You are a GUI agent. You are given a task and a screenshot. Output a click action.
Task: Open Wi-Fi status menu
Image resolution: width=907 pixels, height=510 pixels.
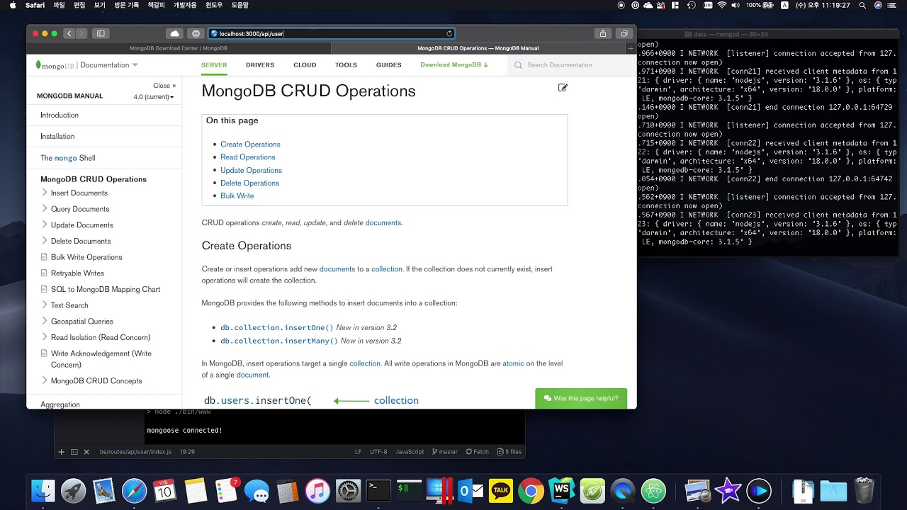(722, 5)
